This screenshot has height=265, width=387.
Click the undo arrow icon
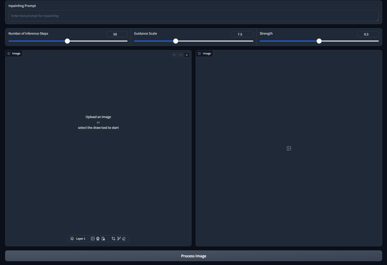coord(174,55)
